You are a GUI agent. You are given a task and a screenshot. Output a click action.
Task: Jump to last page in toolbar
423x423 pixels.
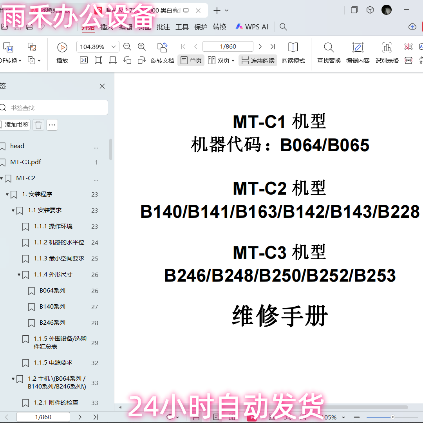pos(273,47)
